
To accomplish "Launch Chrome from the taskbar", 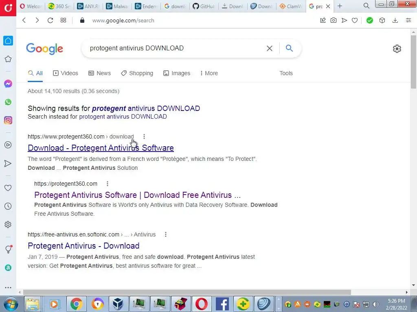I will tap(76, 304).
